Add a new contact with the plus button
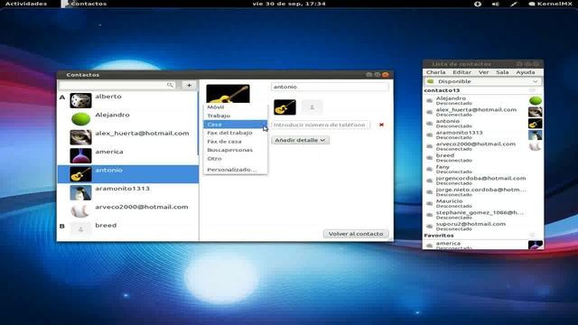 pos(189,85)
